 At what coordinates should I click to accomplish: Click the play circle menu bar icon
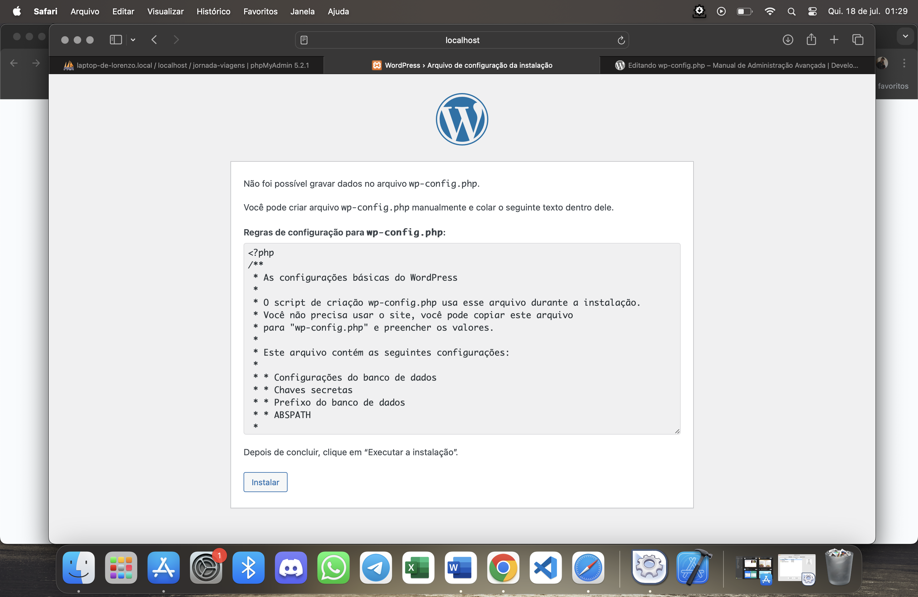point(721,12)
